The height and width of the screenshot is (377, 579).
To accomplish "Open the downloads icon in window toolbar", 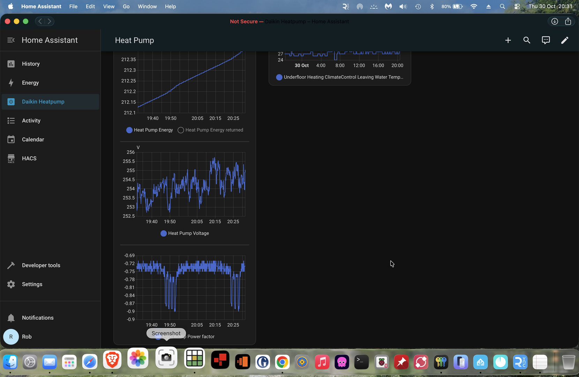I will [x=554, y=21].
